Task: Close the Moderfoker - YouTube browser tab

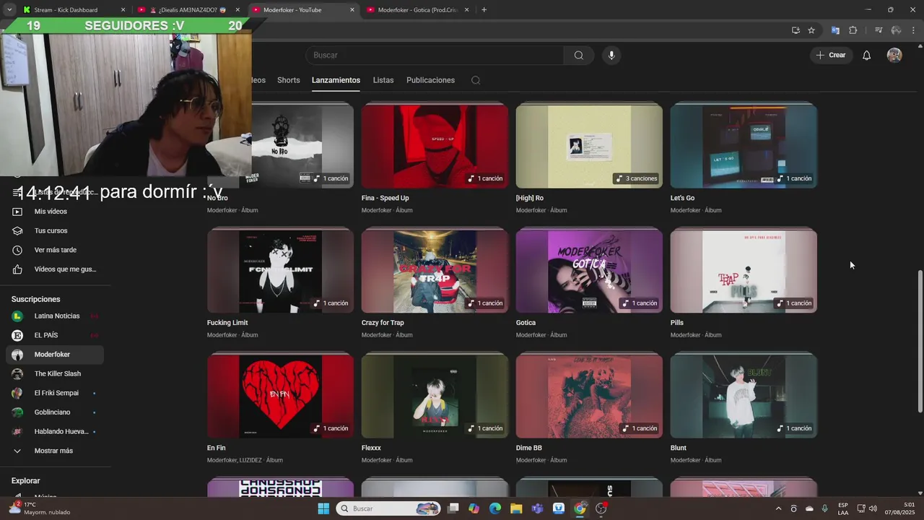Action: (x=352, y=10)
